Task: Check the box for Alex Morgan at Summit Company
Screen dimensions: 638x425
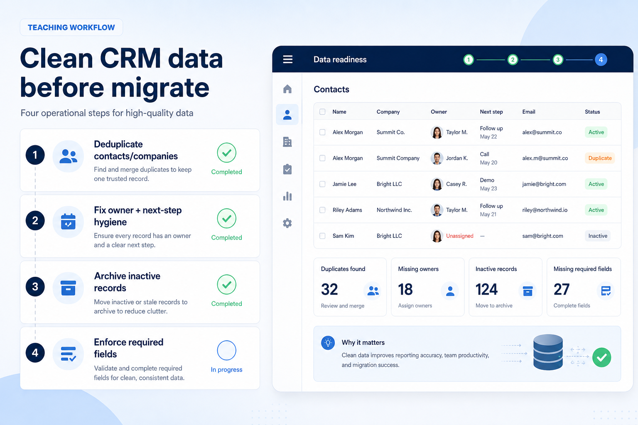Action: pos(322,158)
